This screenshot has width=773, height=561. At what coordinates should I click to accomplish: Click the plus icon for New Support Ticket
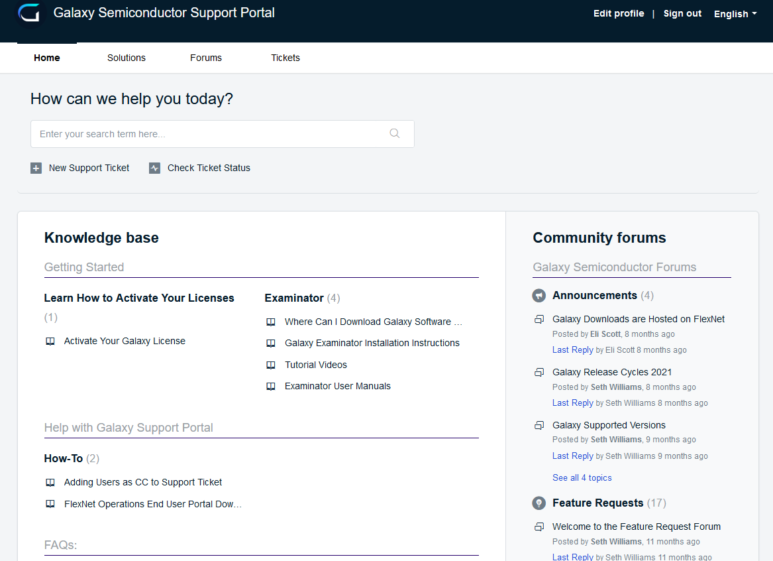click(x=36, y=168)
